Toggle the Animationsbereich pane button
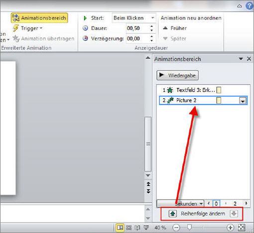Screen dimensions: 254x233 39,18
